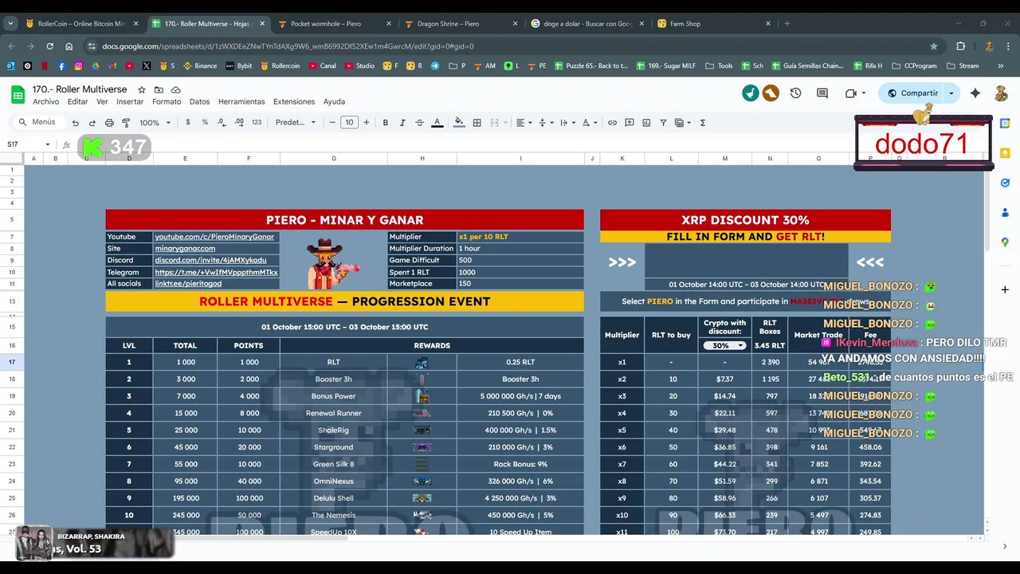Open the zoom 100% dropdown
The image size is (1020, 574).
[x=155, y=123]
